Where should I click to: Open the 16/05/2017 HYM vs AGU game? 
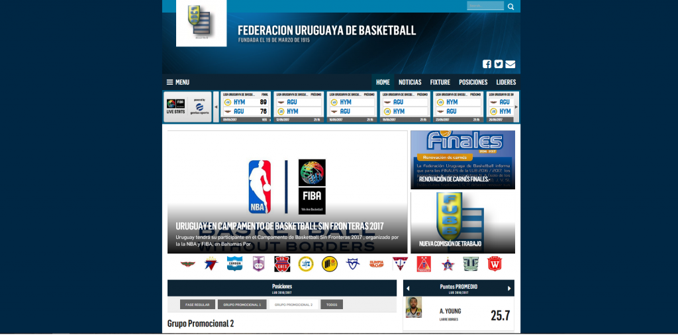pyautogui.click(x=352, y=107)
